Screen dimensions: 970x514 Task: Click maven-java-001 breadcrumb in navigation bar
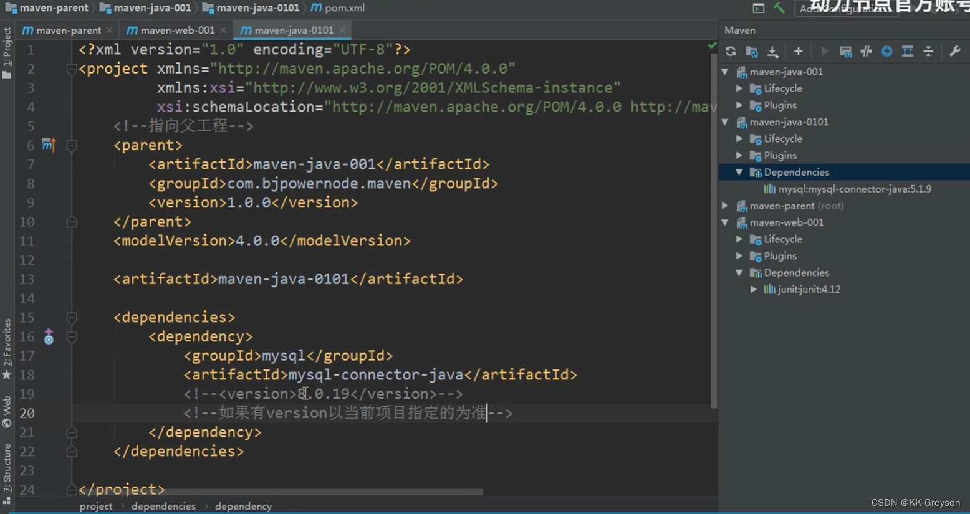pyautogui.click(x=145, y=8)
